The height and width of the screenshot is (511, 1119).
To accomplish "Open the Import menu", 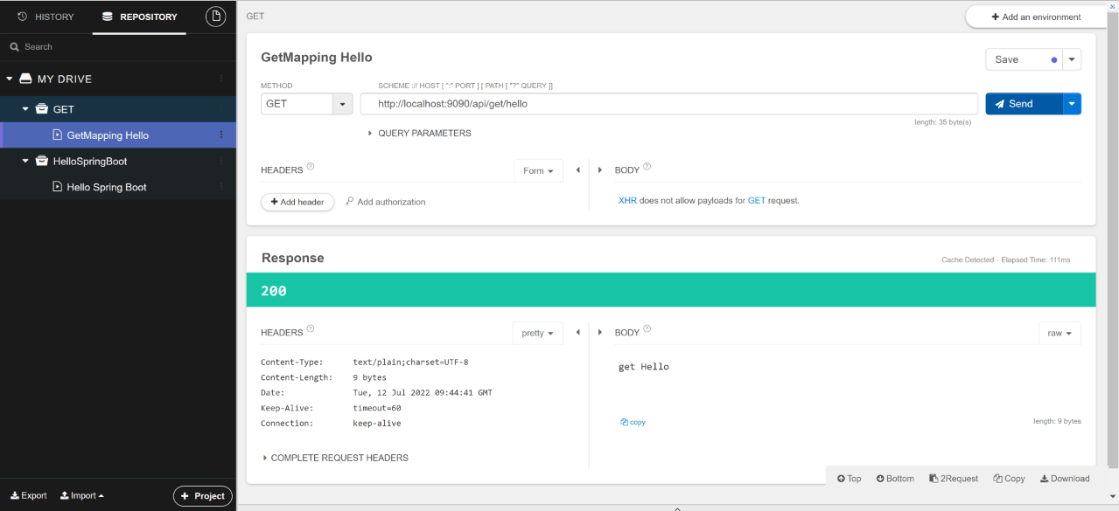I will tap(82, 495).
